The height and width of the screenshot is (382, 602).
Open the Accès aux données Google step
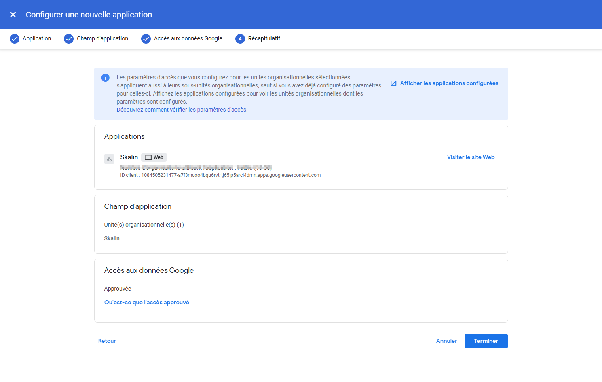(x=188, y=39)
